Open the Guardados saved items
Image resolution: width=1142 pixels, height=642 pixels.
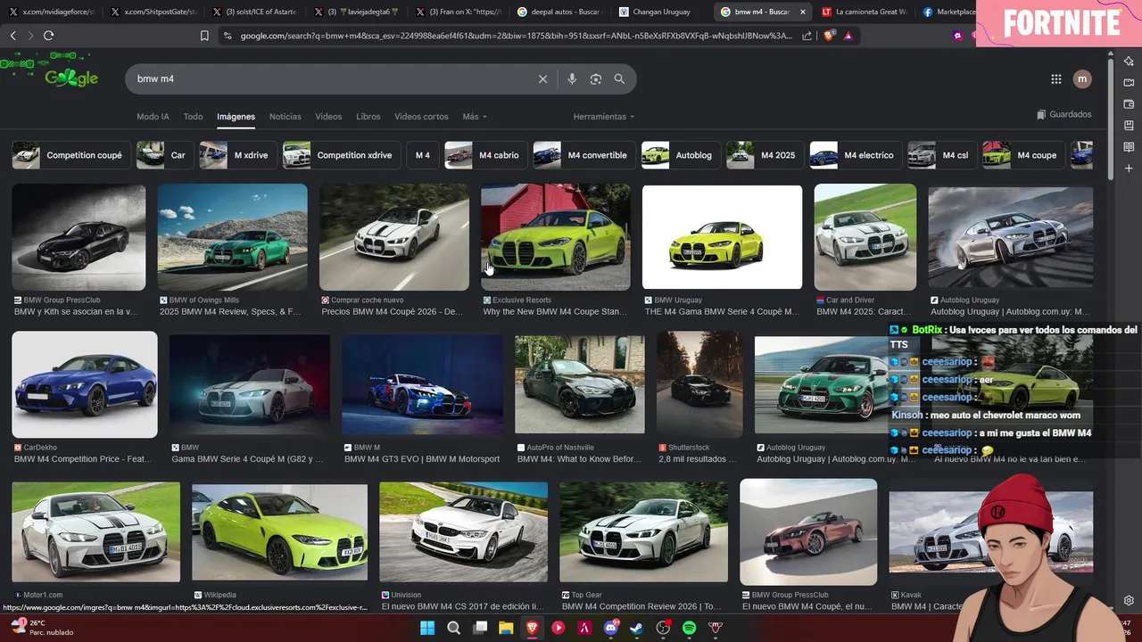point(1063,115)
